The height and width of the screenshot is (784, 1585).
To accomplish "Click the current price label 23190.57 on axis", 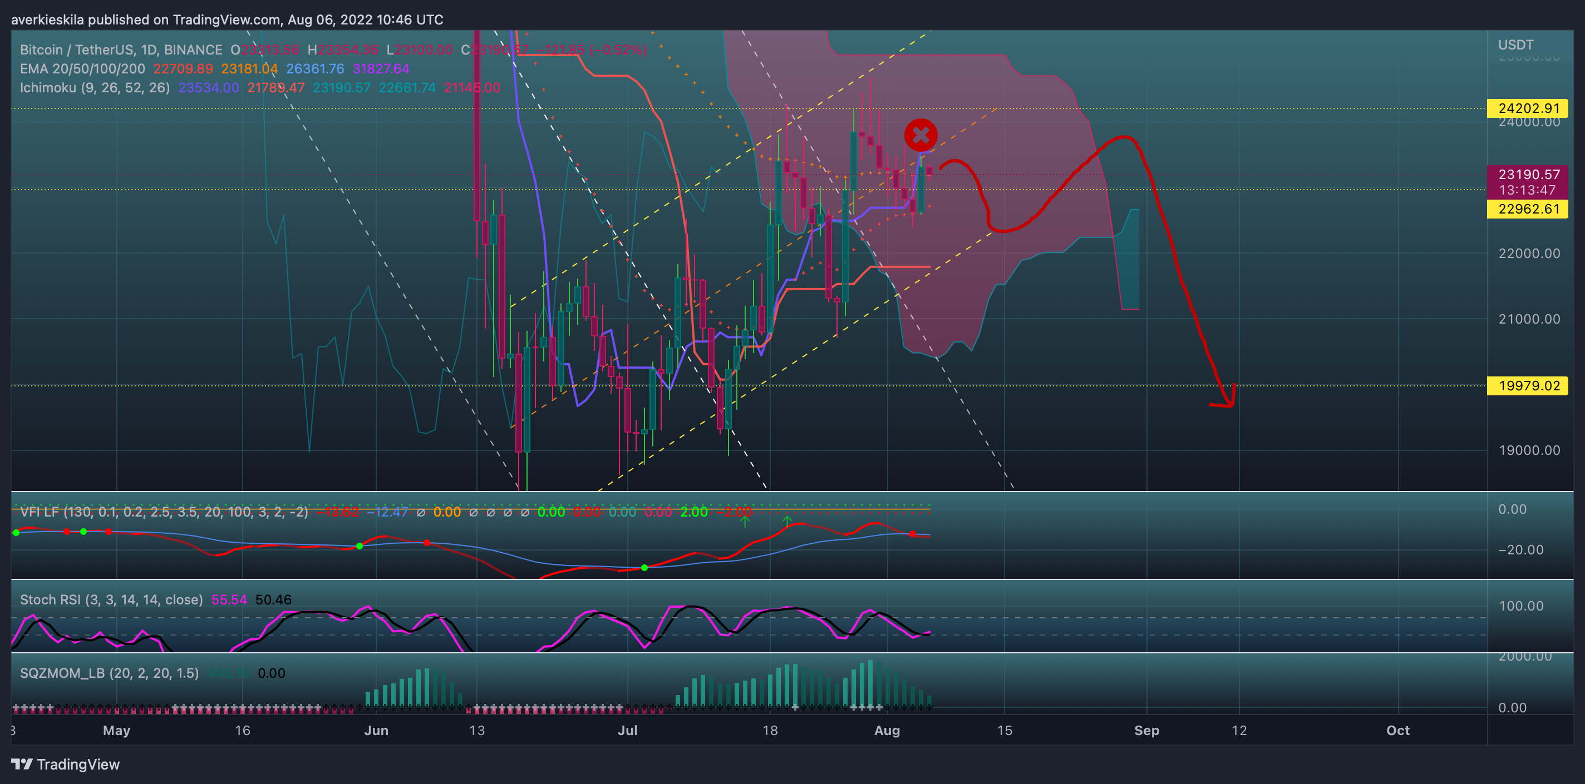I will click(x=1528, y=174).
